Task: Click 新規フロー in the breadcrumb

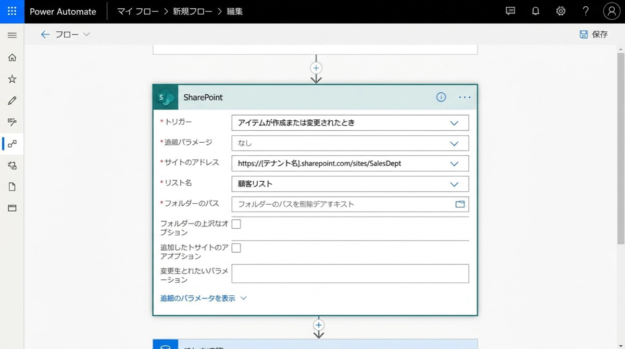Action: coord(193,11)
